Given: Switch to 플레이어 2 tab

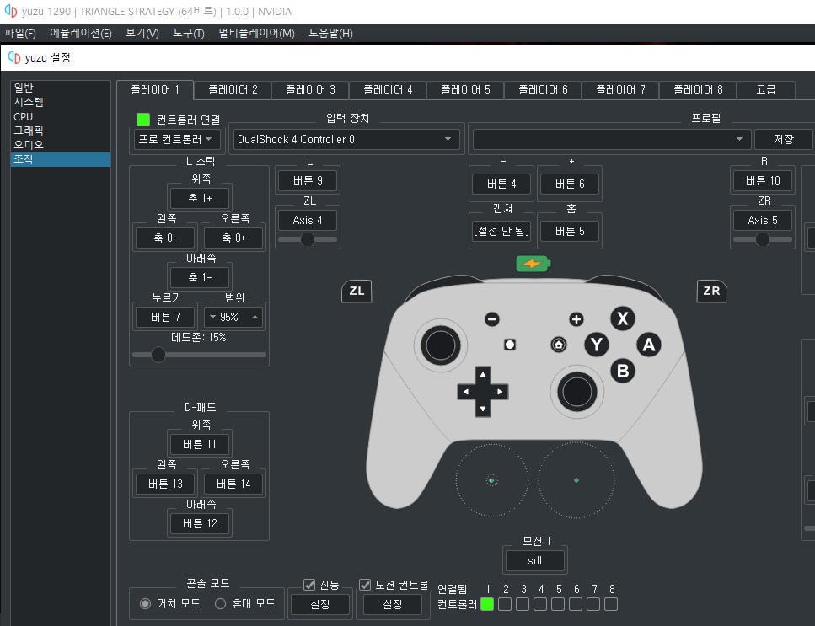Looking at the screenshot, I should [x=233, y=90].
